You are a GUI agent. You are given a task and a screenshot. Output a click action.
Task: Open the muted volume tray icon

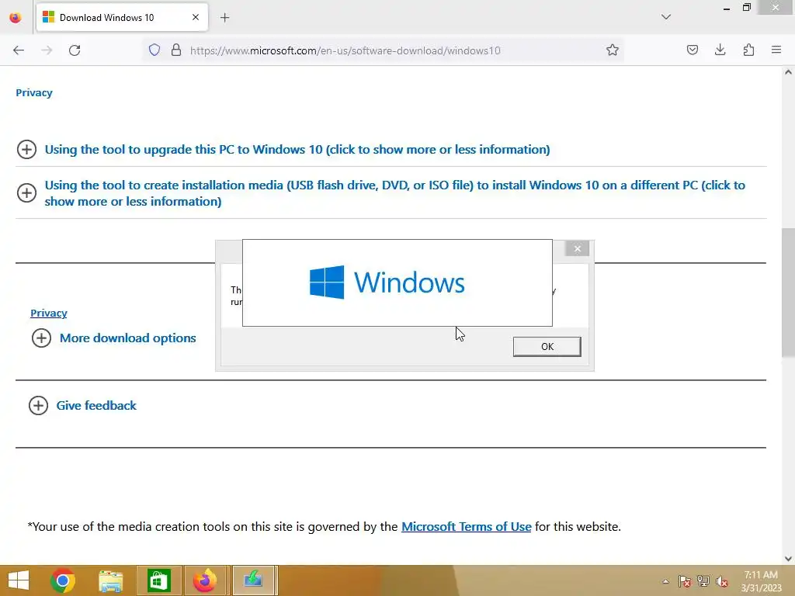(722, 581)
